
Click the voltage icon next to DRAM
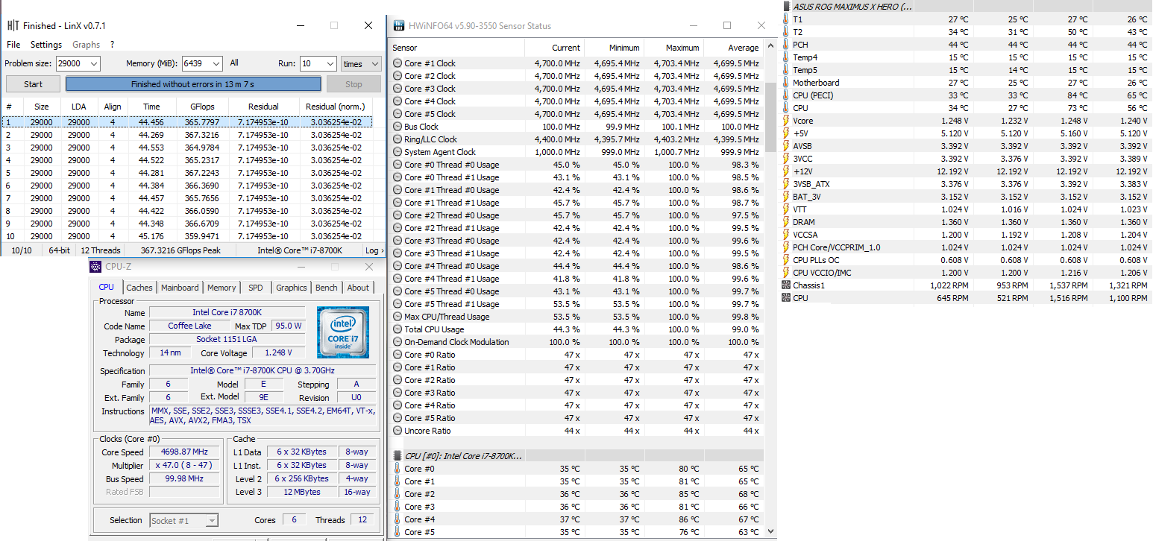785,222
